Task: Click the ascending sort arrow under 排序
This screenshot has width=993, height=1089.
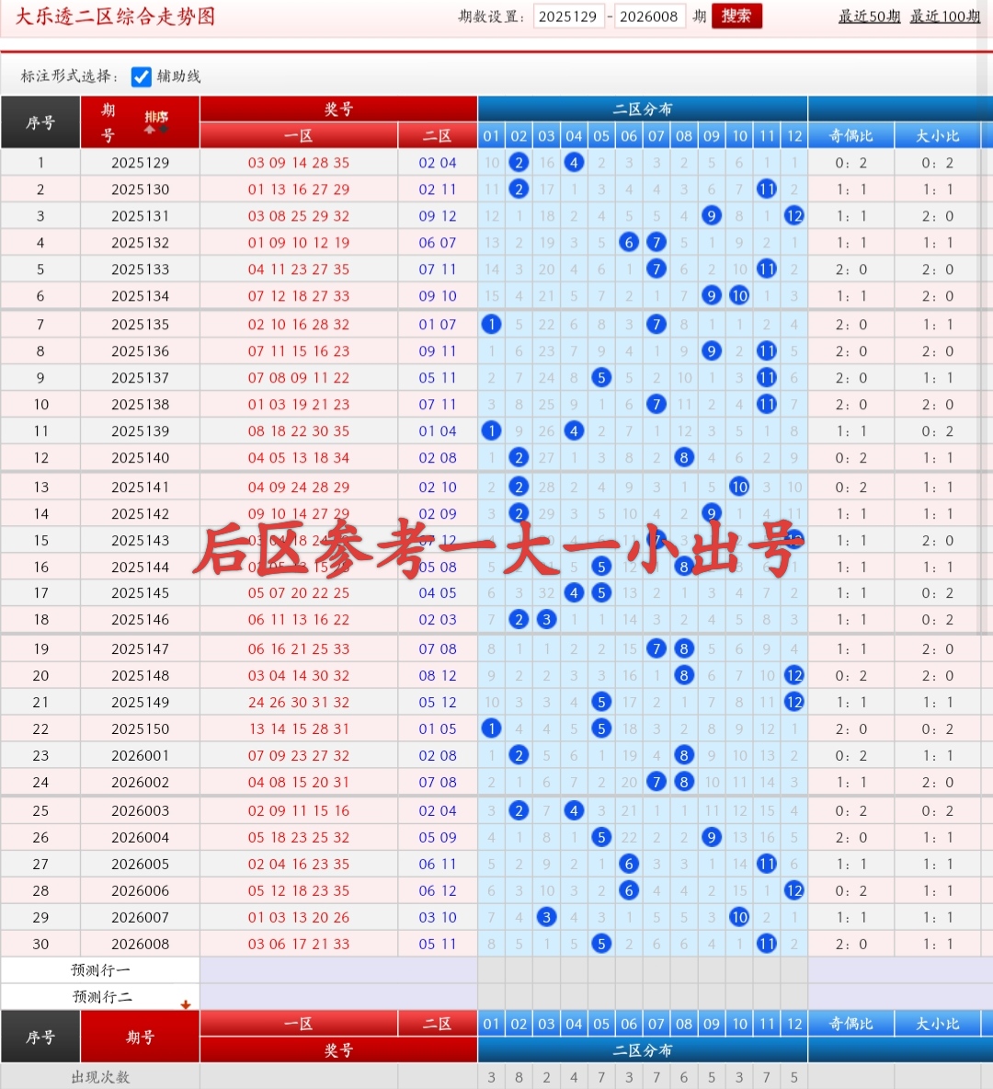Action: point(150,130)
